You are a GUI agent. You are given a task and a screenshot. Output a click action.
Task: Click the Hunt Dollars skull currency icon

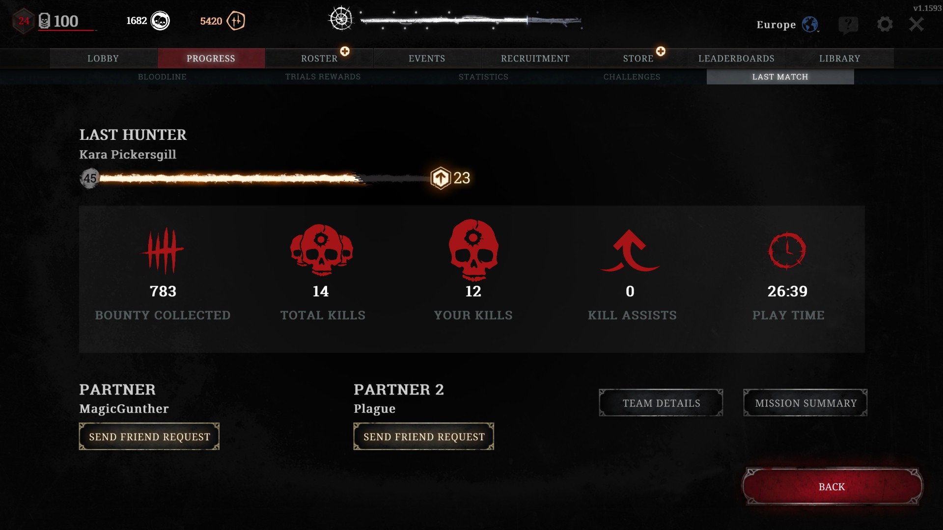coord(160,21)
